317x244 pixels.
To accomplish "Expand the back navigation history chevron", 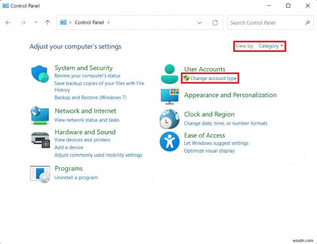I will 35,23.
